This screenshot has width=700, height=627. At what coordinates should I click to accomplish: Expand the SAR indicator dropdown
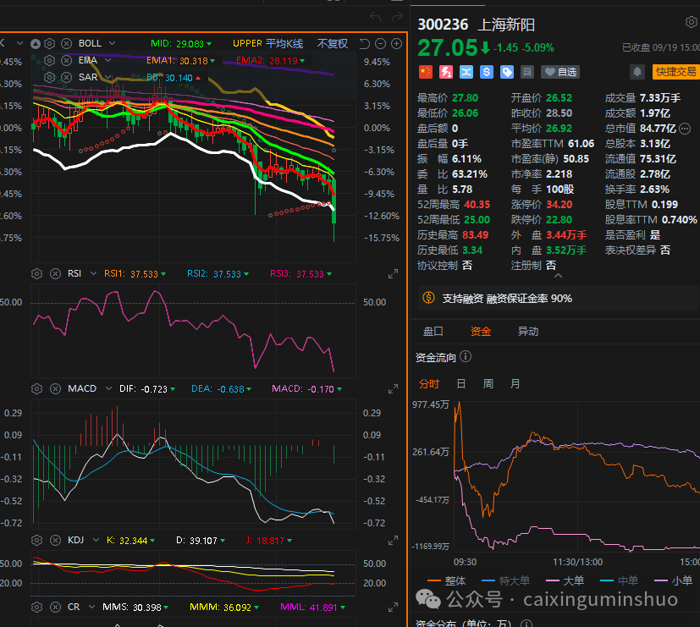click(107, 76)
